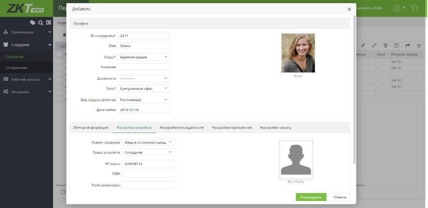
Task: Click the sidebar search magnifier icon
Action: (x=41, y=23)
